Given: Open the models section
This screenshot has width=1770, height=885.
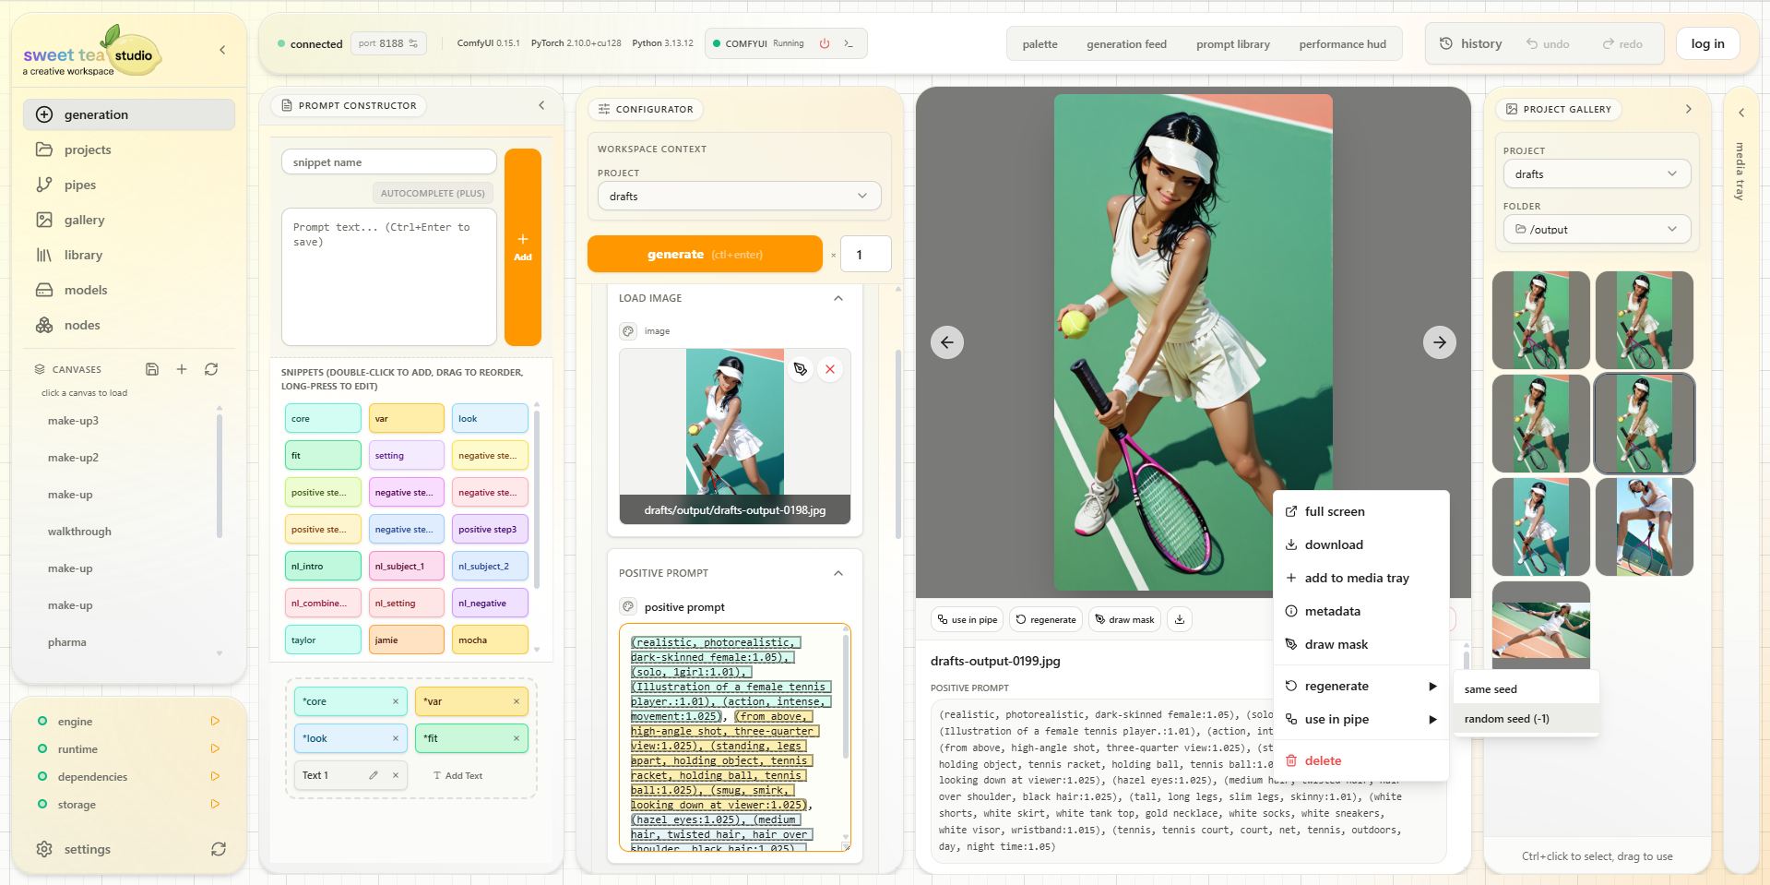Looking at the screenshot, I should [86, 290].
